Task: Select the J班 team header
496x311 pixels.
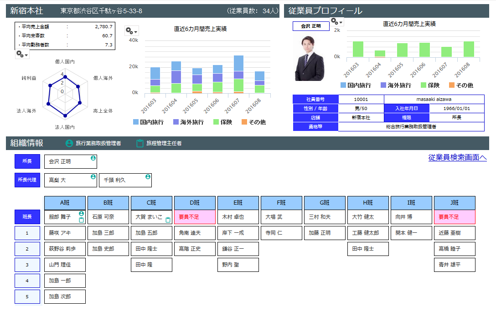Action: [x=455, y=203]
